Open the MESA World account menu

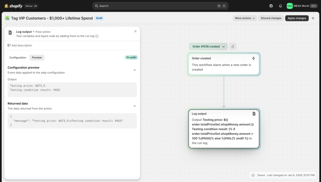[x=302, y=6]
